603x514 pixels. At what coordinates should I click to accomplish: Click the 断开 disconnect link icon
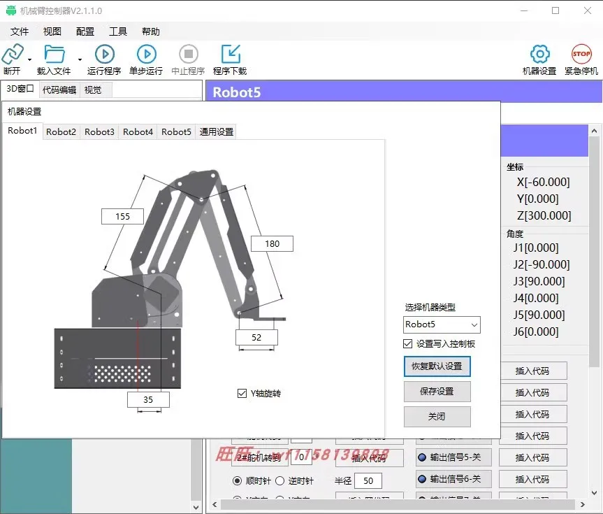coord(13,54)
